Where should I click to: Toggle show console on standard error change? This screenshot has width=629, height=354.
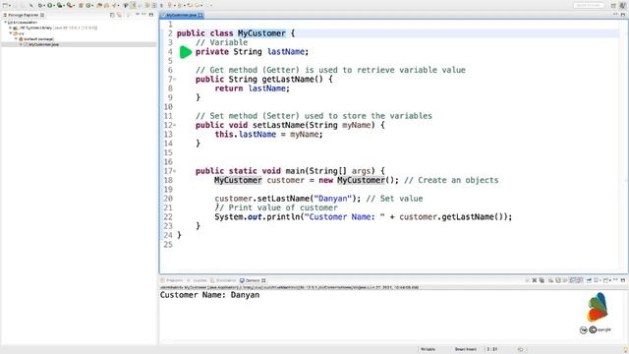(580, 280)
